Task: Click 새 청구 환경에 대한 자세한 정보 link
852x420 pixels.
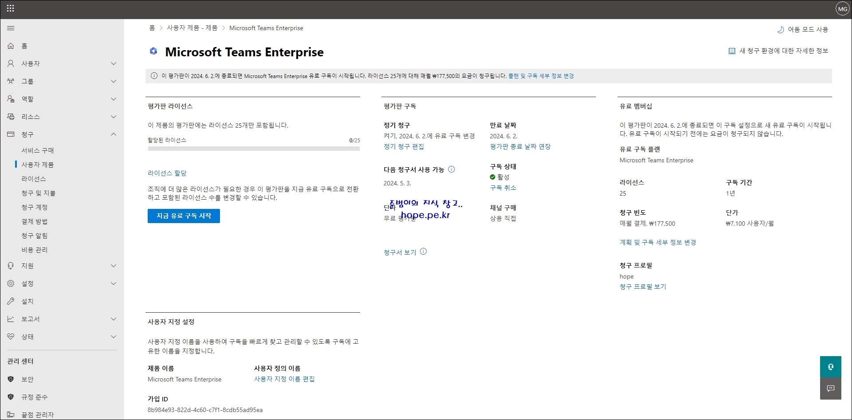Action: coord(784,51)
